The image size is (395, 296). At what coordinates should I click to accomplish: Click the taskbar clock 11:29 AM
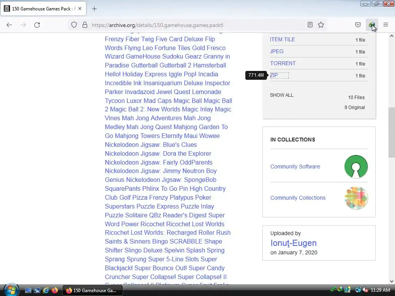point(380,290)
